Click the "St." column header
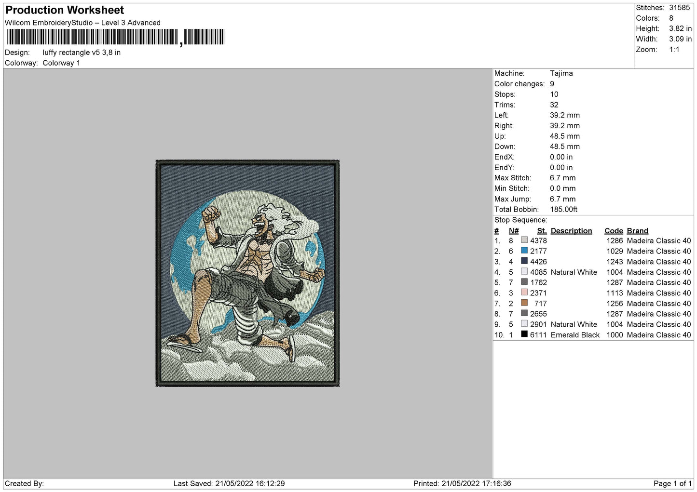The height and width of the screenshot is (492, 697). (542, 231)
